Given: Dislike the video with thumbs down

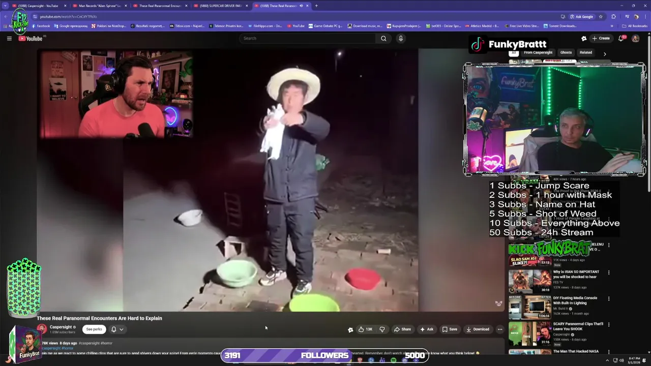Looking at the screenshot, I should point(382,329).
